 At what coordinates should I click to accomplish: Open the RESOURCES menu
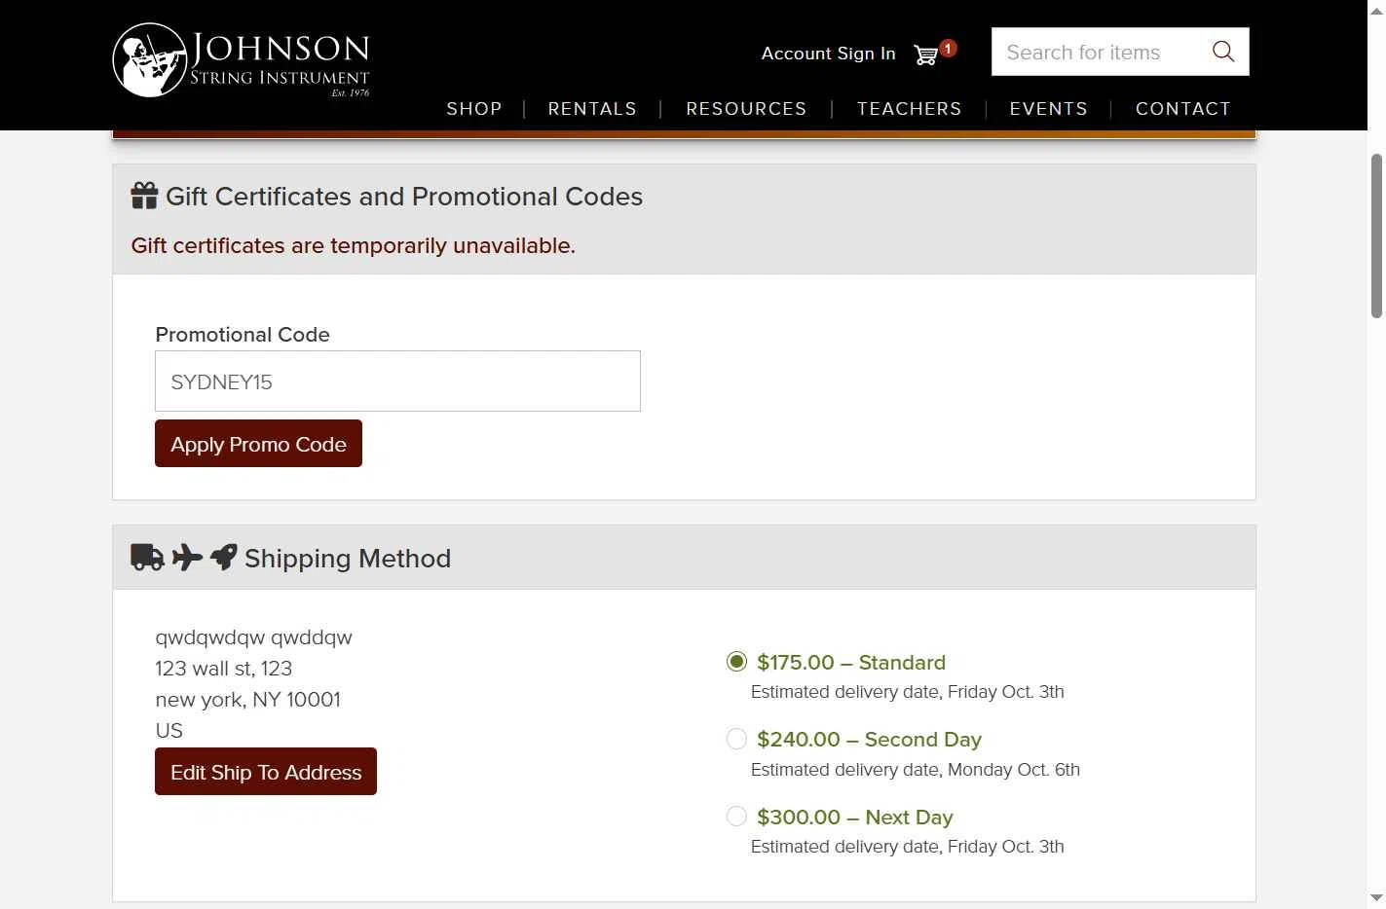pyautogui.click(x=746, y=108)
